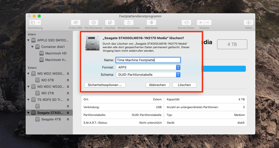Click the 4 TB capacity box
The height and width of the screenshot is (148, 279).
click(x=232, y=44)
